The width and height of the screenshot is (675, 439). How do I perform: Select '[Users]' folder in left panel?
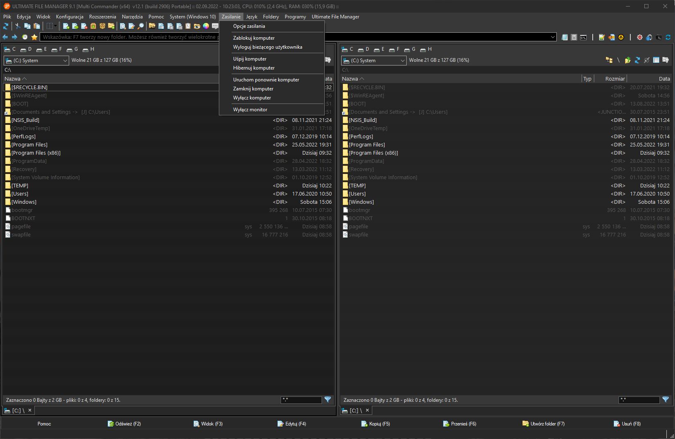(169, 194)
